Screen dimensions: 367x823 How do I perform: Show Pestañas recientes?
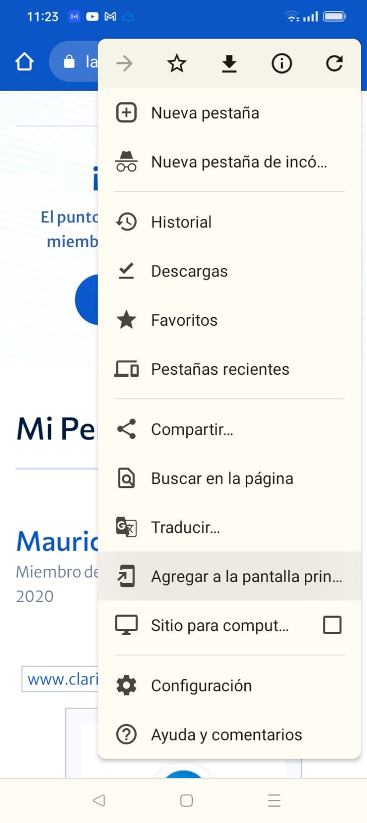click(229, 369)
